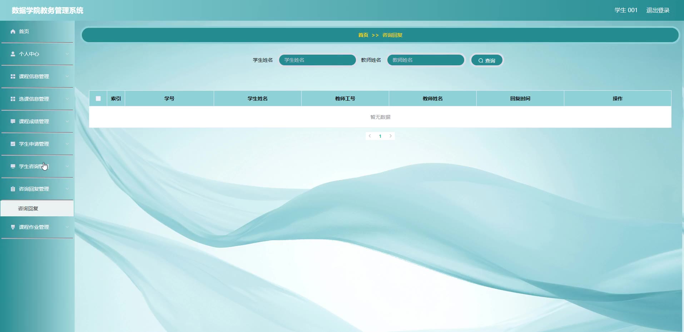Open the 首页 sidebar menu item

(x=37, y=31)
